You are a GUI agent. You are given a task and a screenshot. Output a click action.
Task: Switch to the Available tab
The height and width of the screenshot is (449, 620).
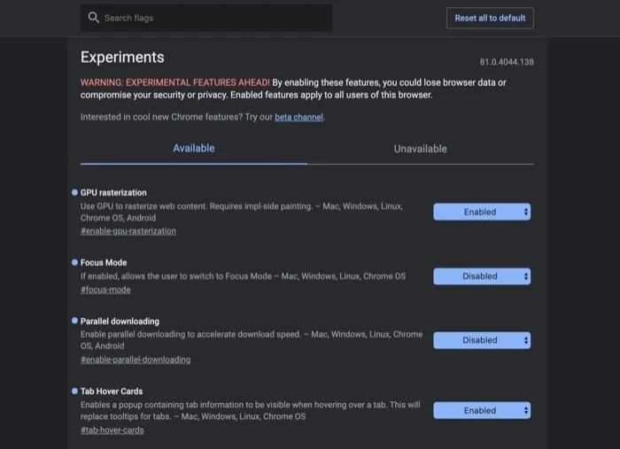(193, 148)
